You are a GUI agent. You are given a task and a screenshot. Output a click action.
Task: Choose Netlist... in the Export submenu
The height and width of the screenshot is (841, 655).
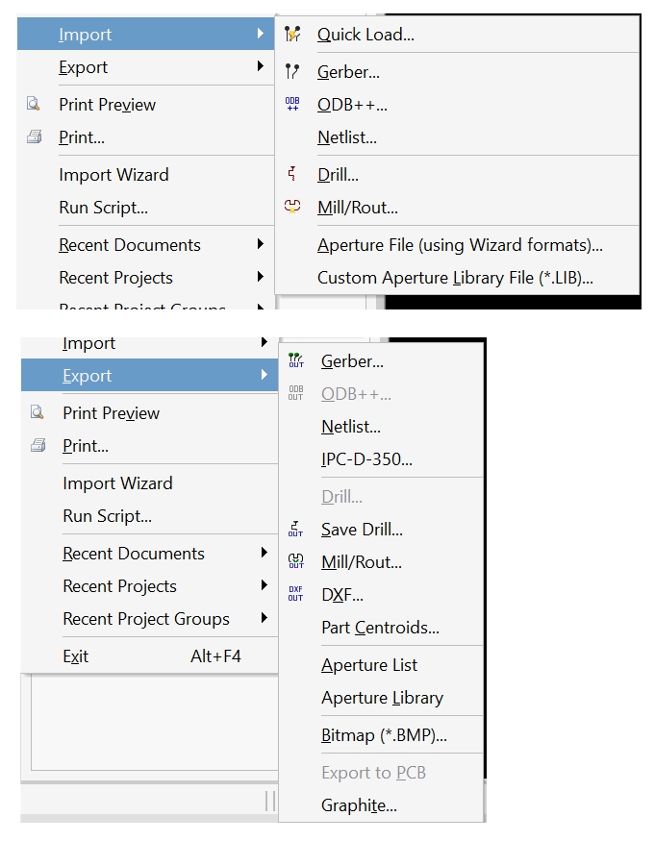351,427
